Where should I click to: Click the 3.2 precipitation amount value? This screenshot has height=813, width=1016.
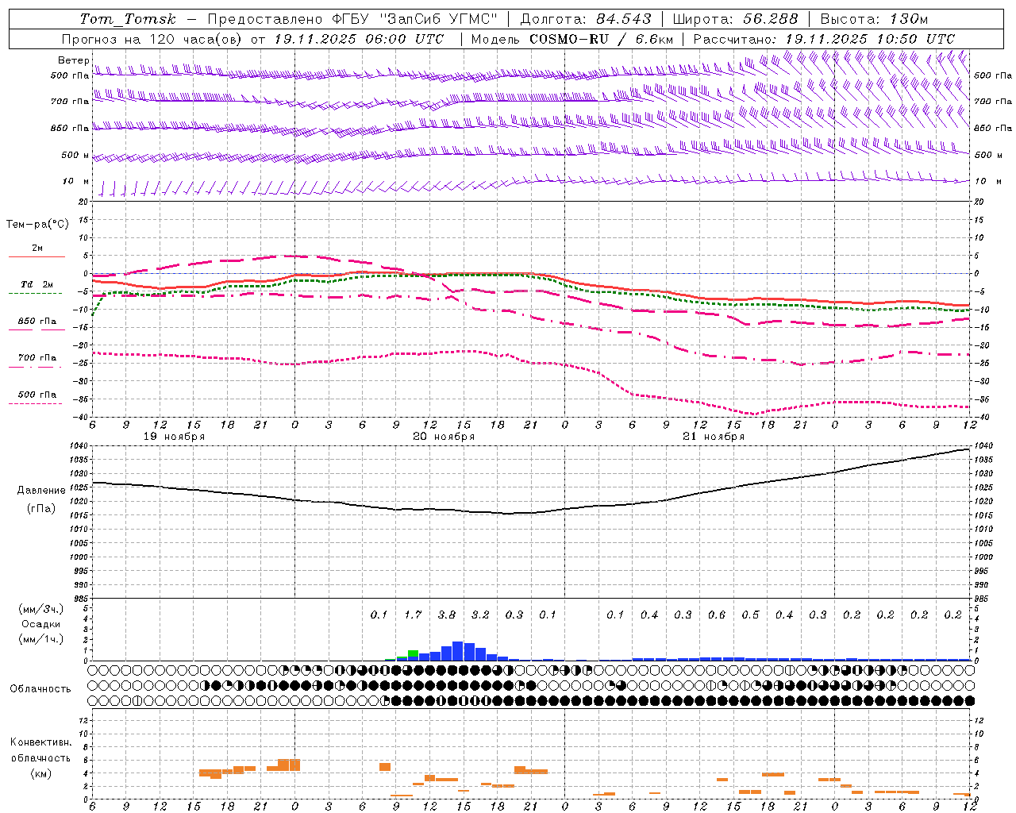[480, 615]
